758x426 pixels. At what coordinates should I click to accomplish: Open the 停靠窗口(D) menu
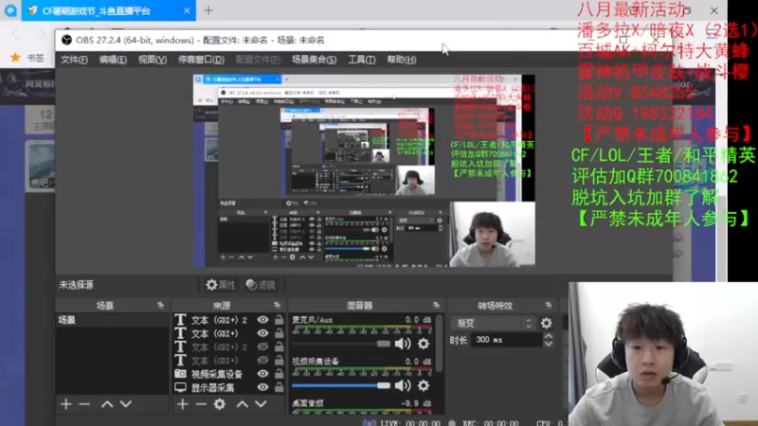pyautogui.click(x=201, y=60)
